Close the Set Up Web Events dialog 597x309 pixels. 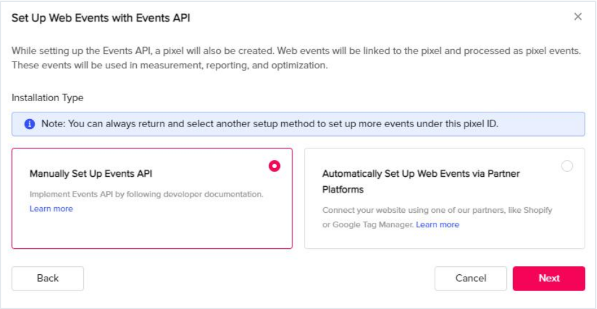click(x=578, y=17)
